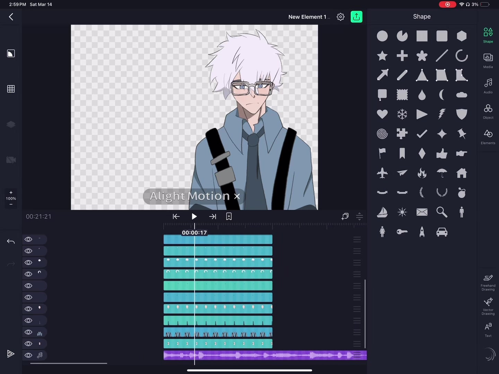This screenshot has height=374, width=499.
Task: Insert the speech bubble shape
Action: [x=382, y=95]
